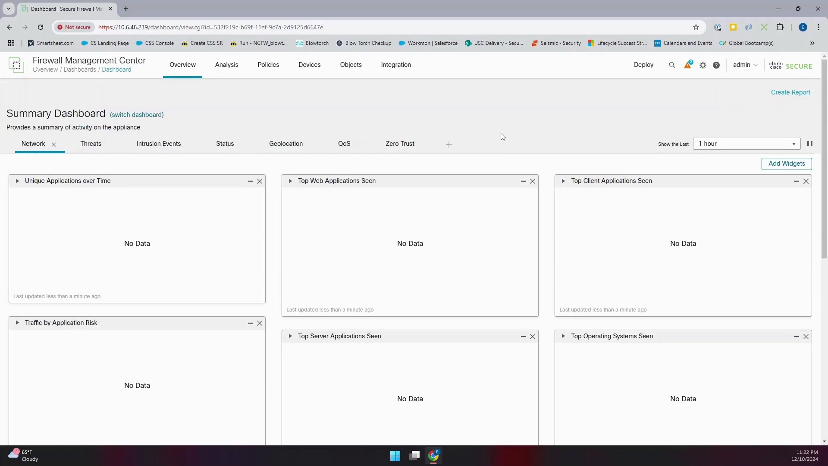Minimize Unique Applications over Time widget
This screenshot has width=828, height=466.
point(250,181)
